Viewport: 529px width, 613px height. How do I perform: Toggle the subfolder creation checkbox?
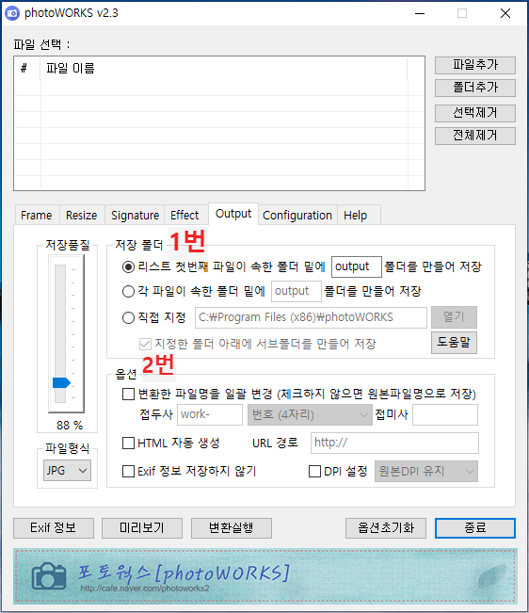pos(145,344)
